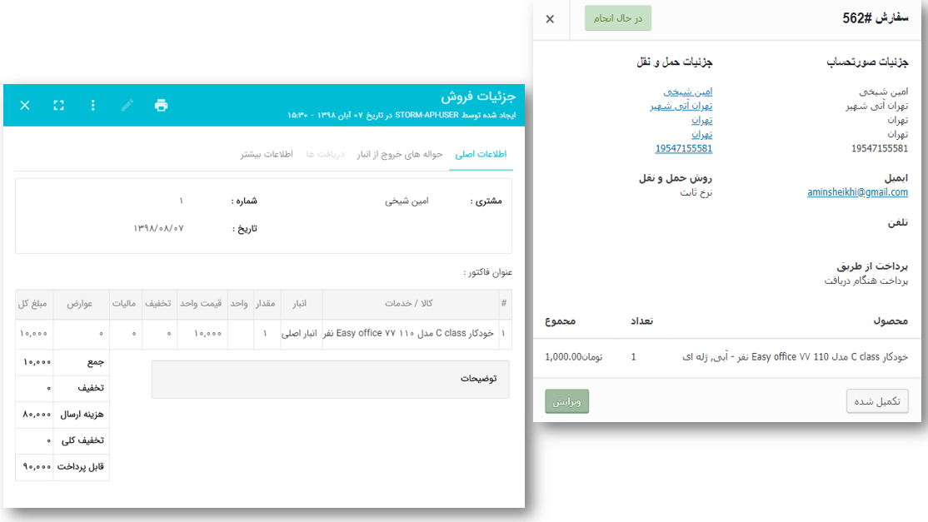Image resolution: width=928 pixels, height=522 pixels.
Task: Close the order #562 panel
Action: (550, 19)
